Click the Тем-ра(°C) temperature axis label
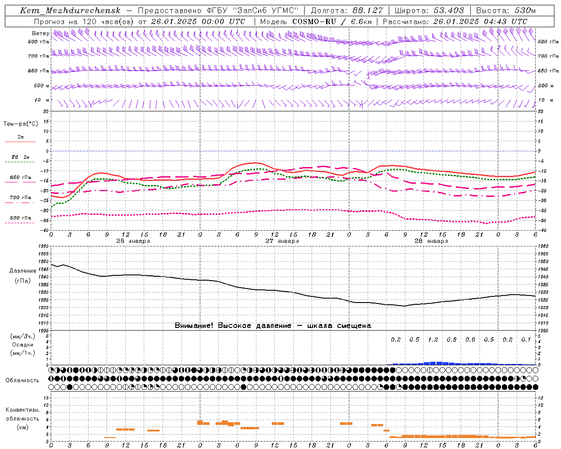This screenshot has width=561, height=449. pos(21,124)
